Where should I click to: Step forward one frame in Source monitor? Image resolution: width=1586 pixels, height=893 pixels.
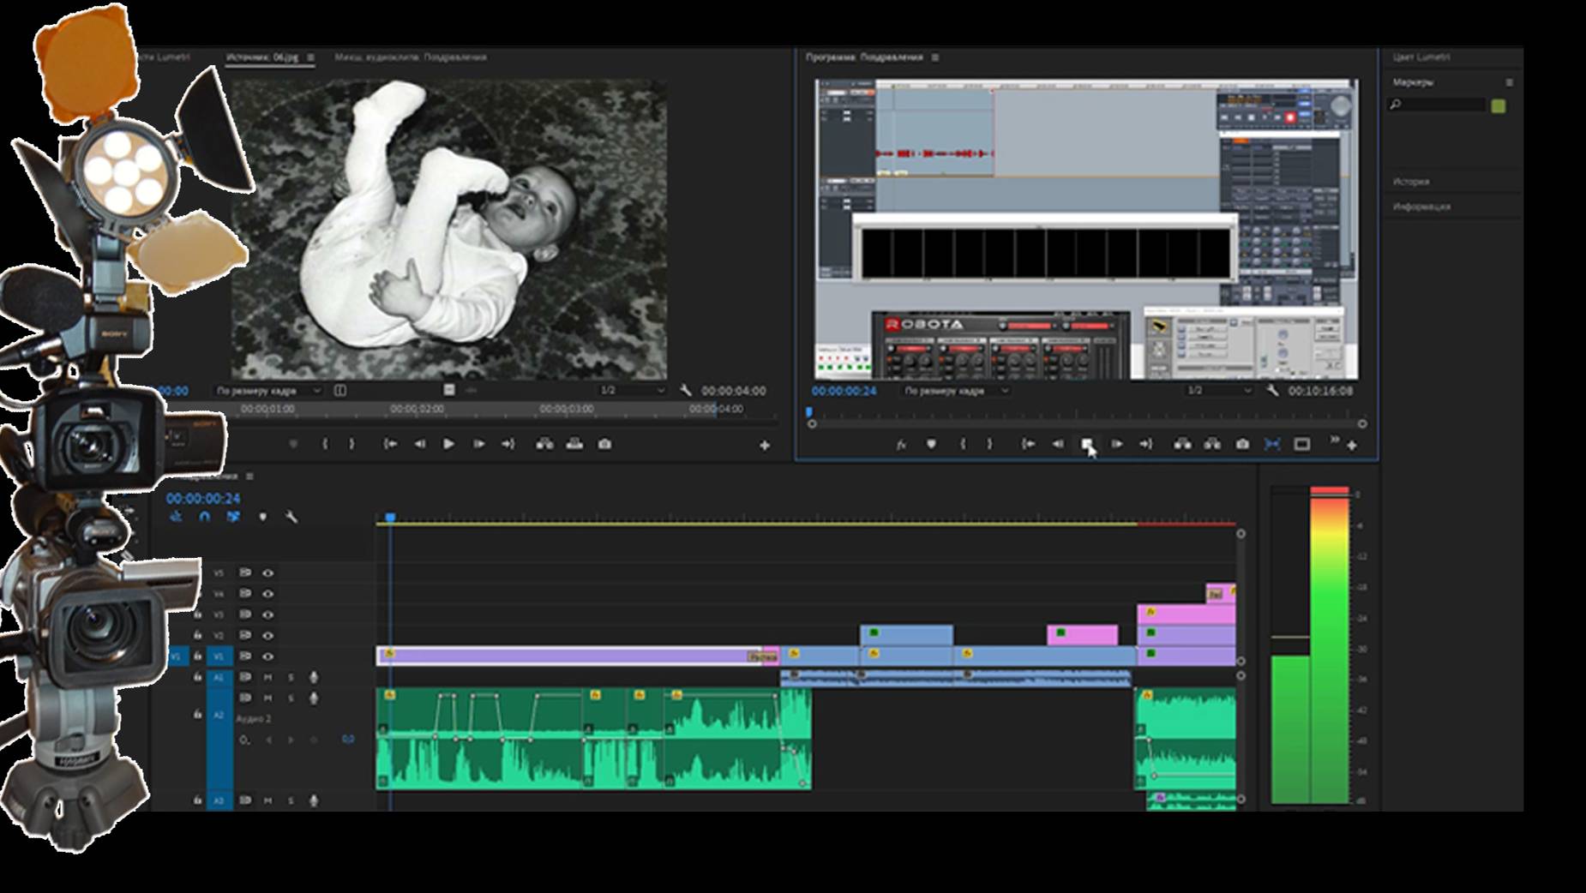(478, 444)
